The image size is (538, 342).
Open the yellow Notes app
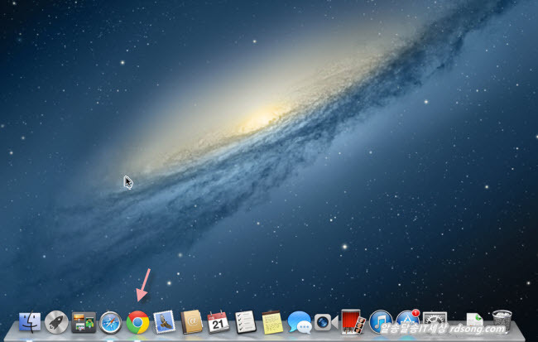pos(271,323)
